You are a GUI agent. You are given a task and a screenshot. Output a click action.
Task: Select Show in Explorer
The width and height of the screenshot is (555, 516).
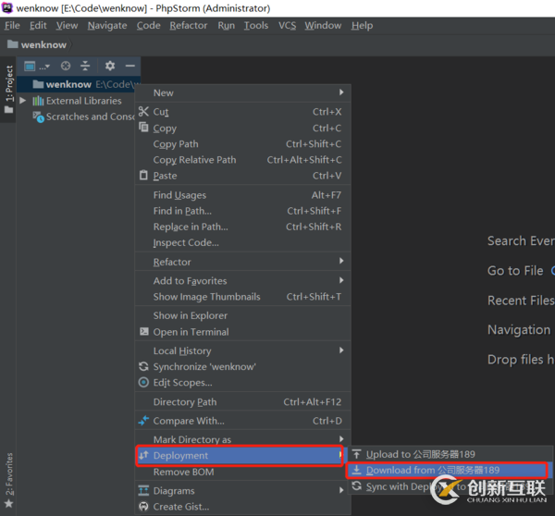(242, 315)
